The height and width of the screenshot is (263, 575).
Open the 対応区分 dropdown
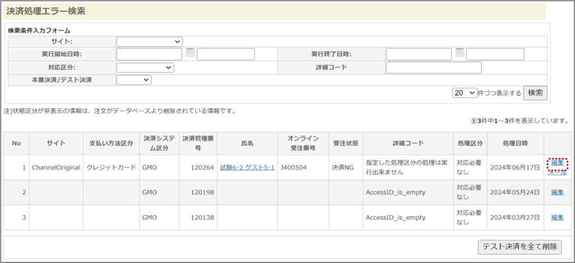coord(145,67)
